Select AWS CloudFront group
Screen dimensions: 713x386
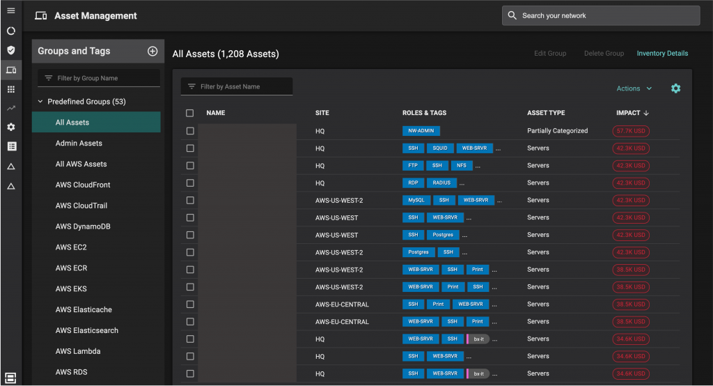(83, 185)
